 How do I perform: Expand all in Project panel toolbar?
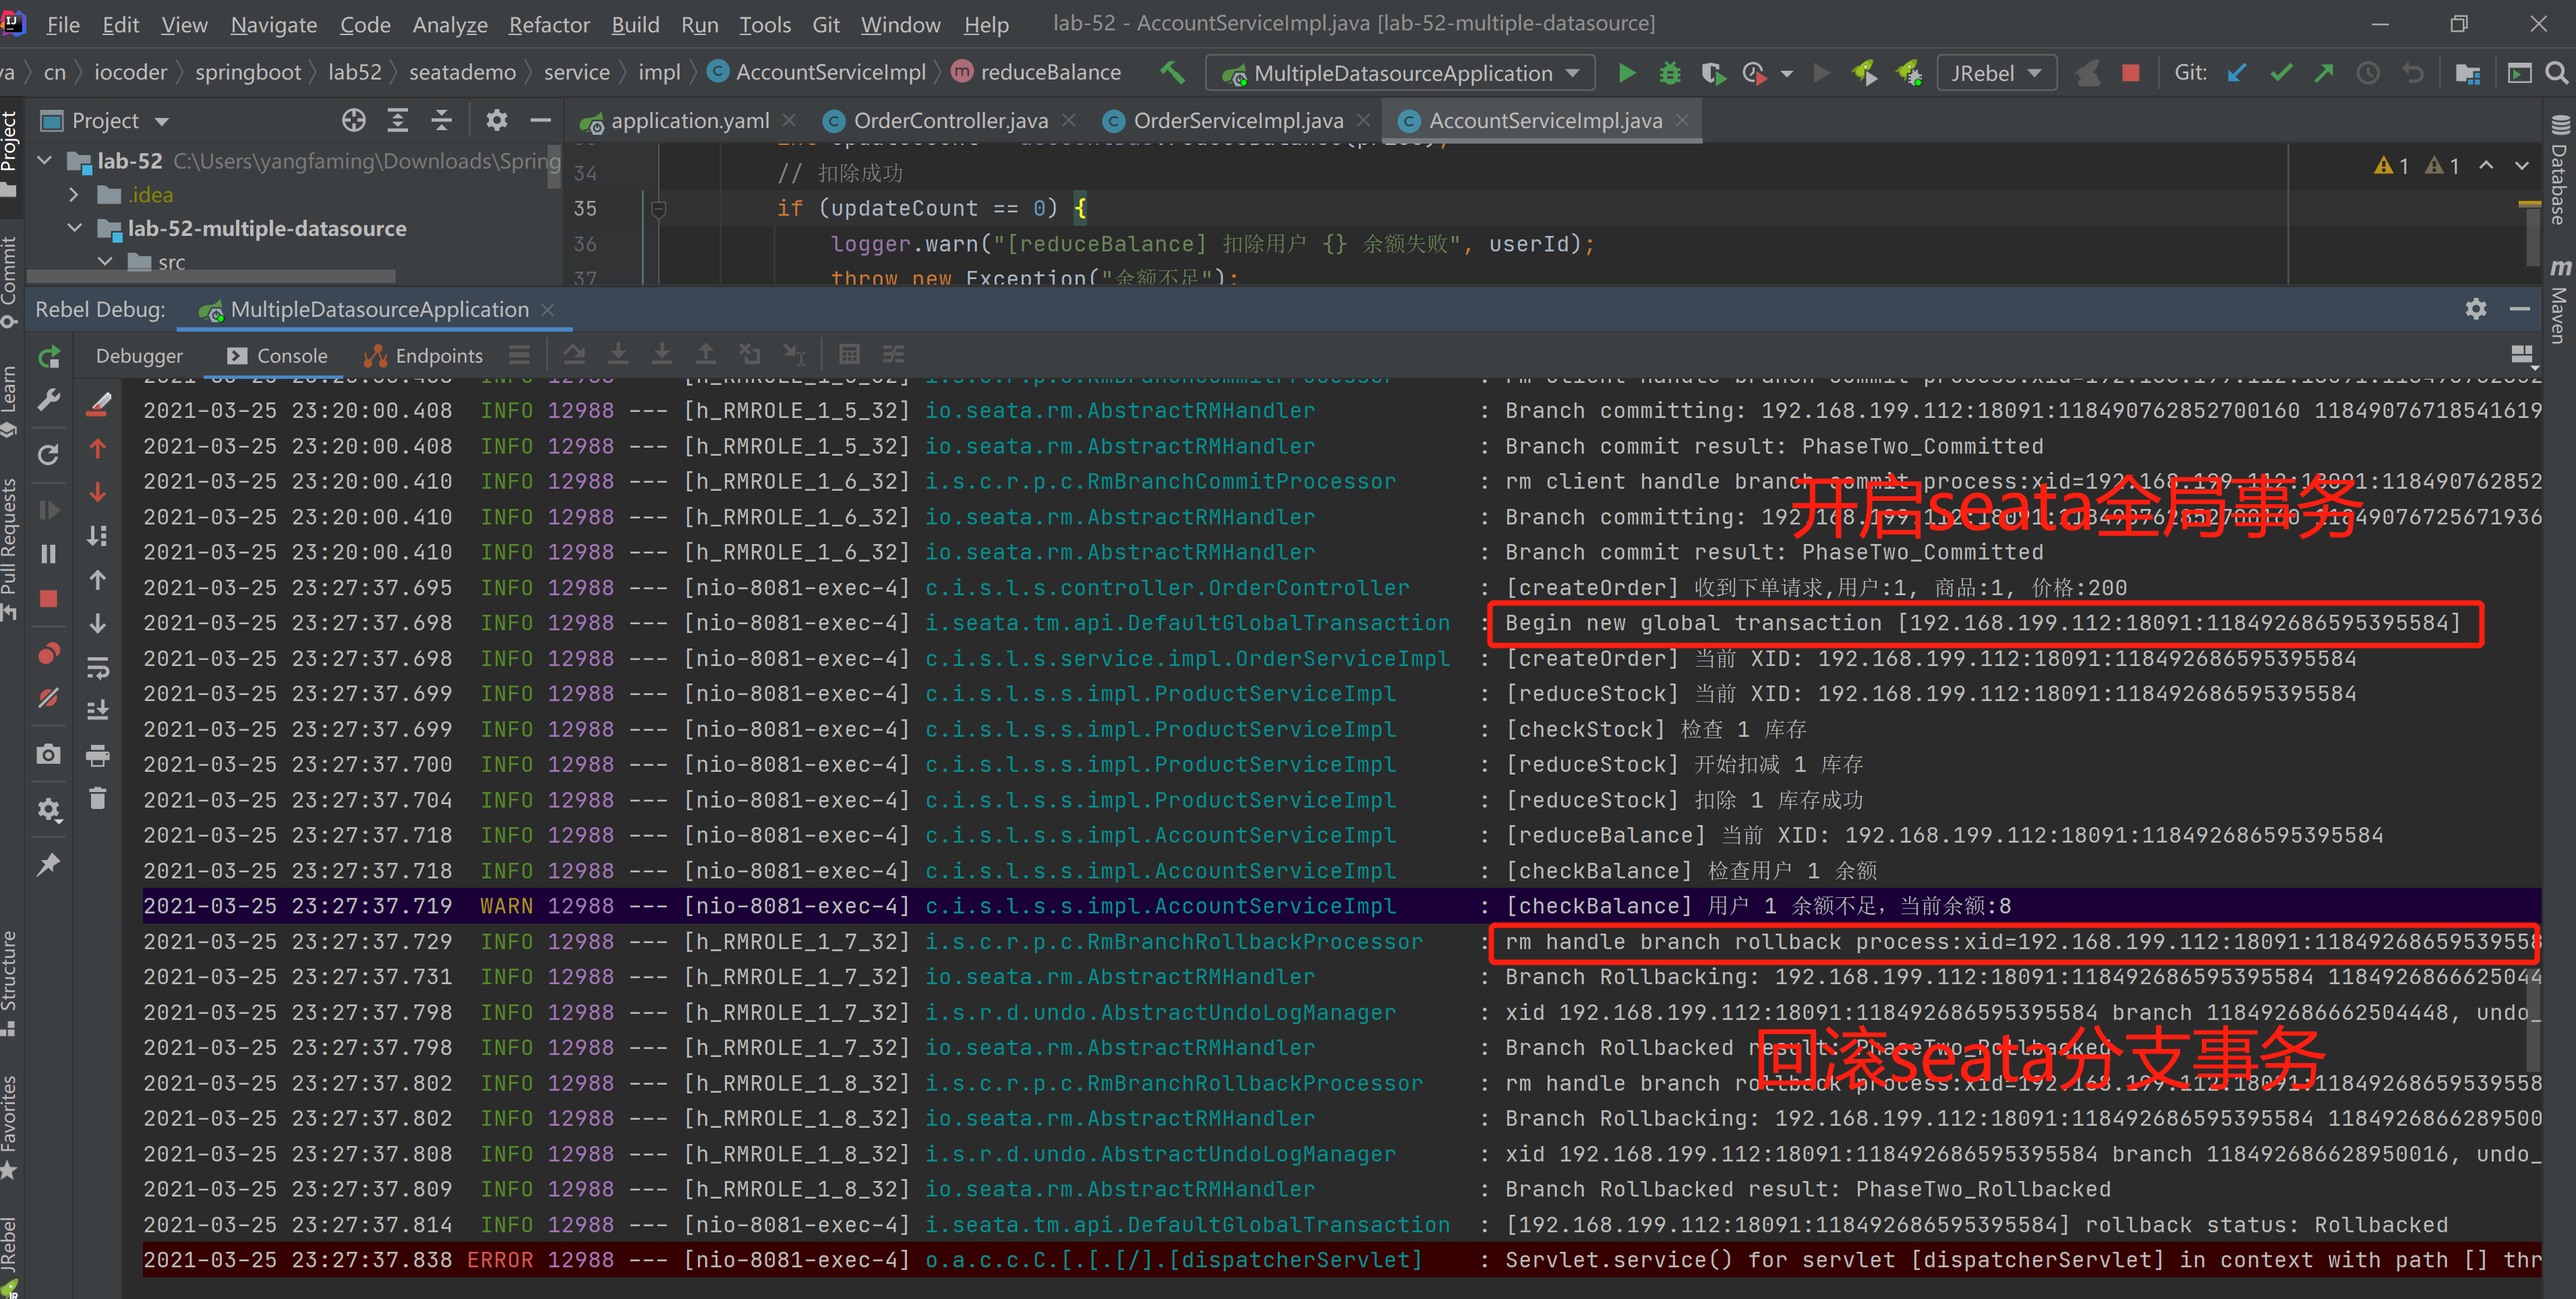(x=397, y=120)
